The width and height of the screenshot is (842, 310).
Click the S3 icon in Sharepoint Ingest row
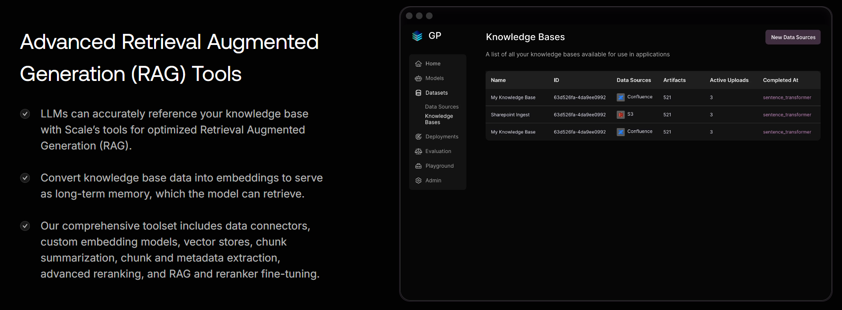coord(621,115)
